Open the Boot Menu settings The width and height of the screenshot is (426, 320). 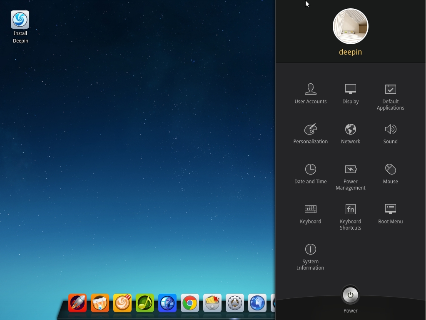[391, 213]
